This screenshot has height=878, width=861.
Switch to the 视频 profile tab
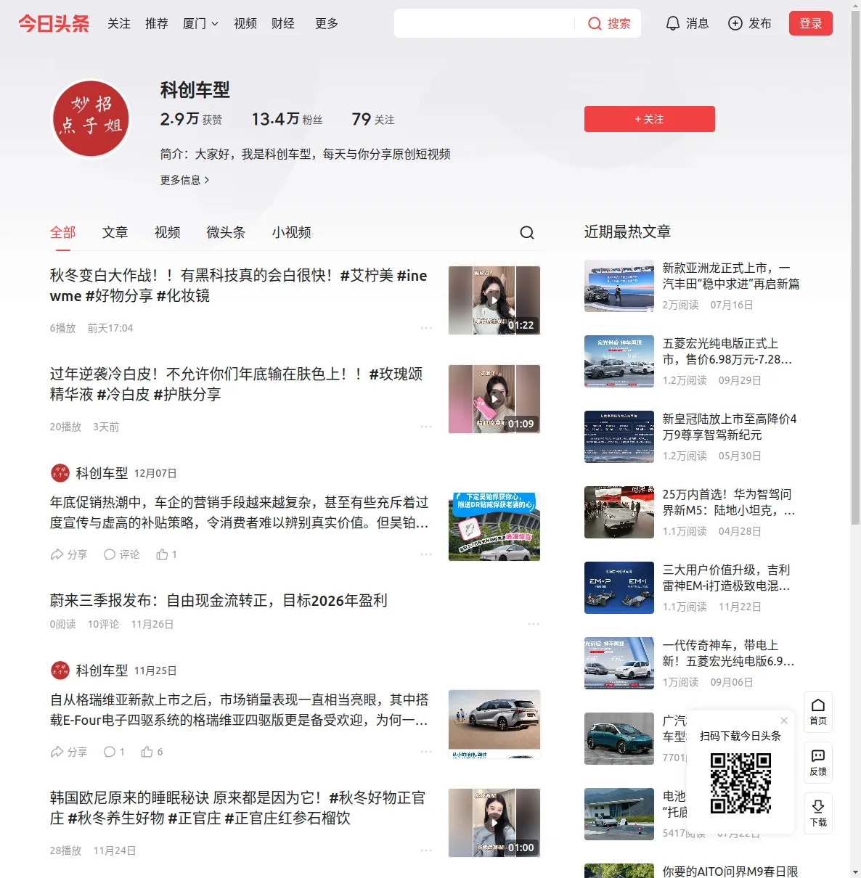point(168,232)
